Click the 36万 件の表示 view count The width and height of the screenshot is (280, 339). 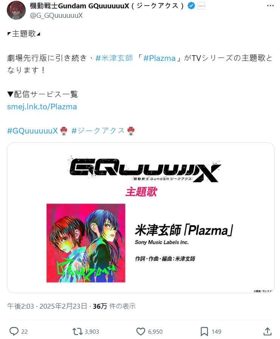click(114, 306)
